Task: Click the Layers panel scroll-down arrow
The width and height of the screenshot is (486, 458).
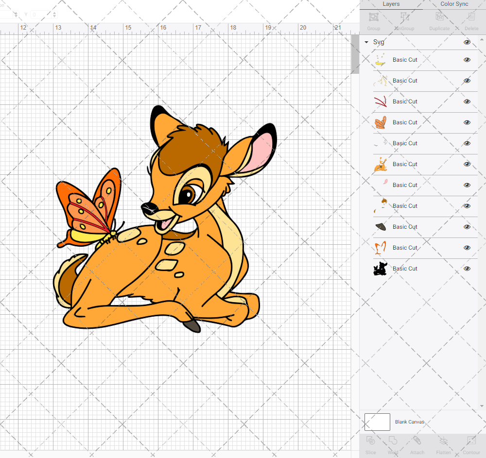Action: pos(482,406)
